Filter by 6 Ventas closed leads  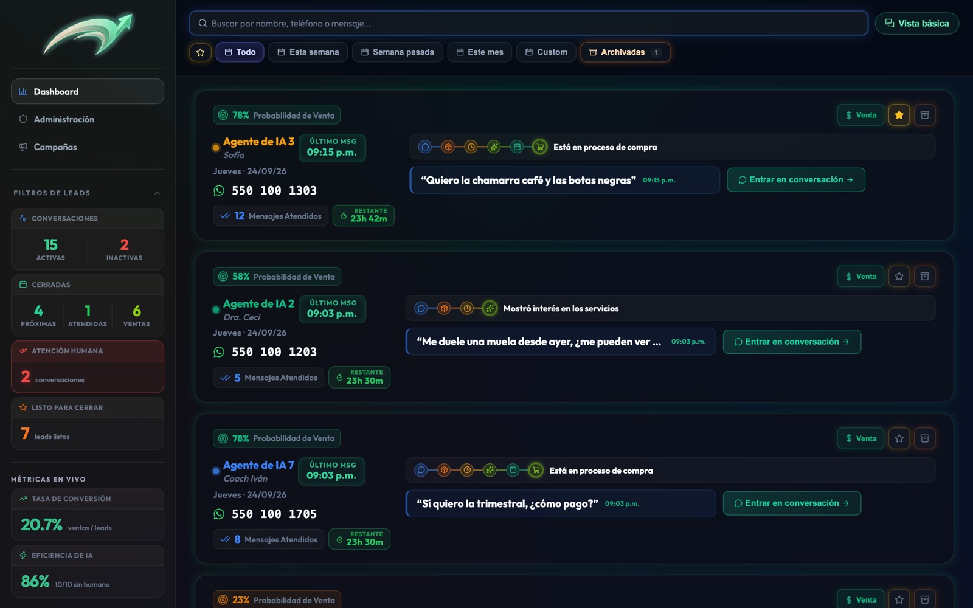(x=137, y=316)
